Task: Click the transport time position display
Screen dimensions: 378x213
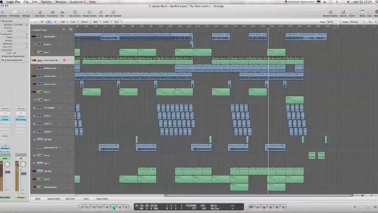Action: pyautogui.click(x=146, y=206)
